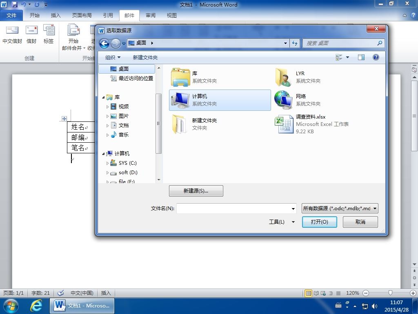Screen dimensions: 418x314
Task: Toggle 插入 insert mode in status bar
Action: point(106,293)
